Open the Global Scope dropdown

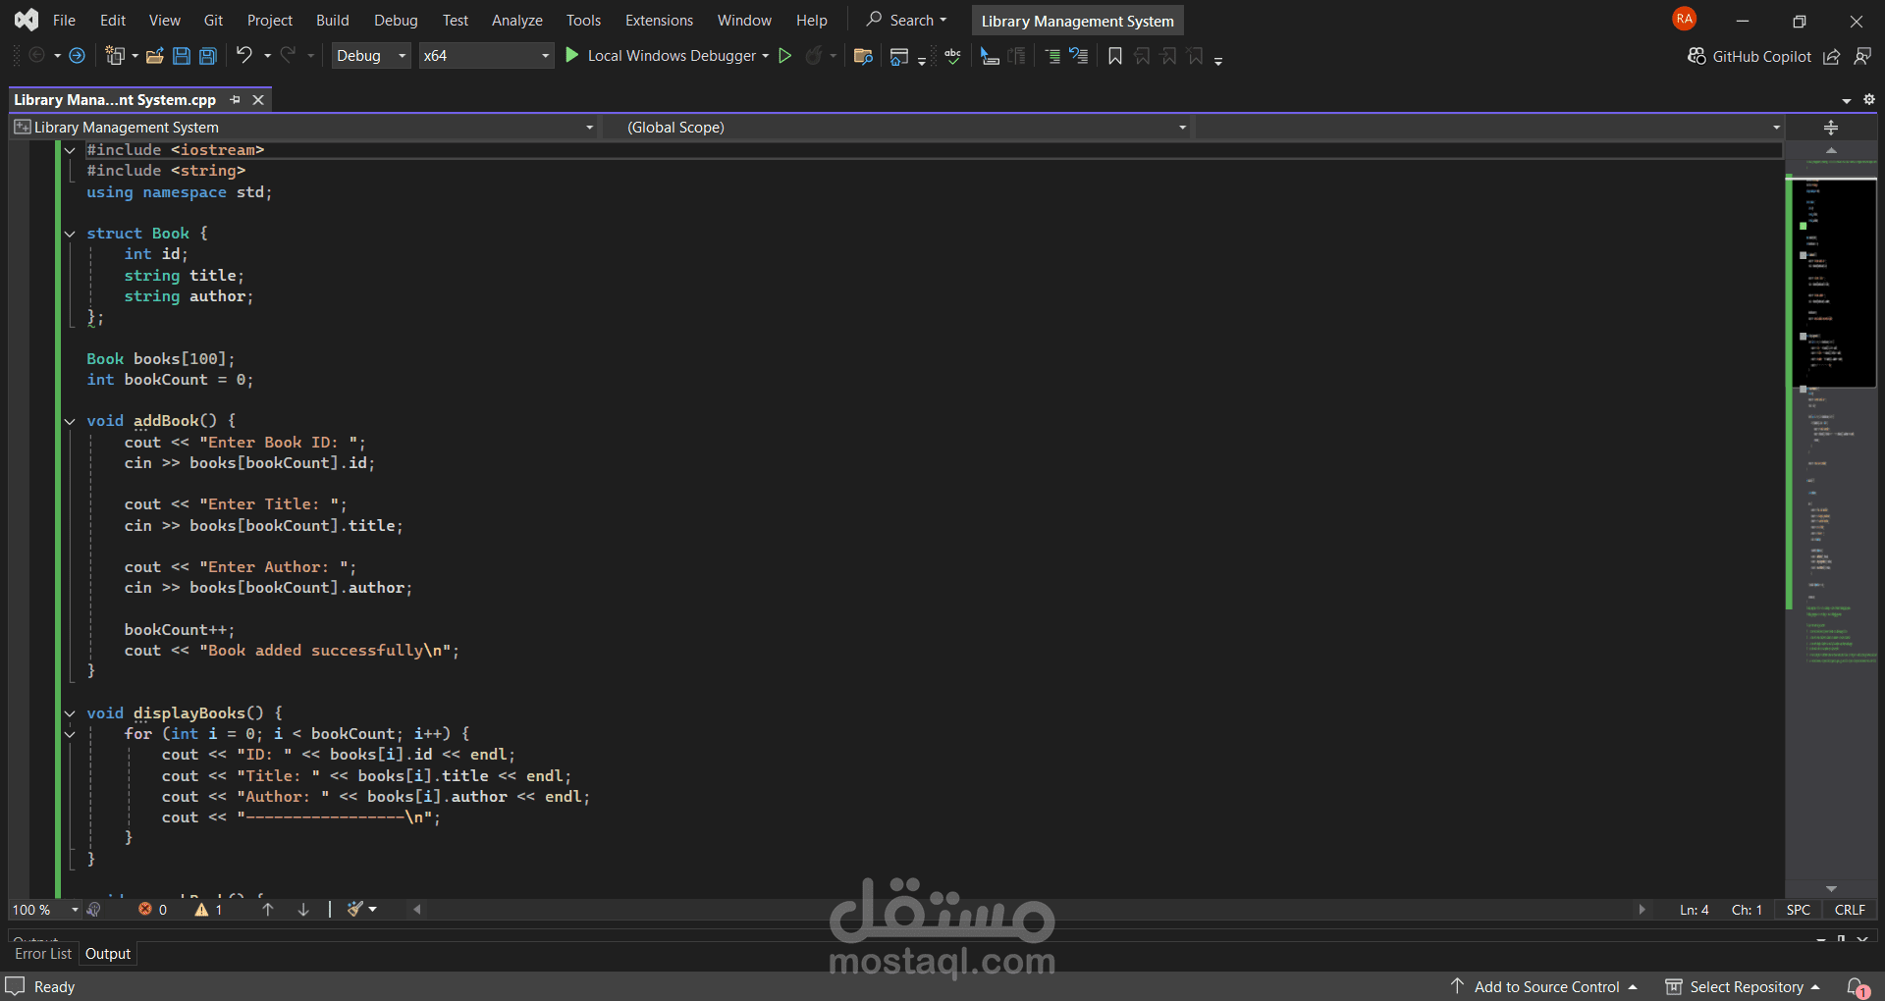pos(896,128)
